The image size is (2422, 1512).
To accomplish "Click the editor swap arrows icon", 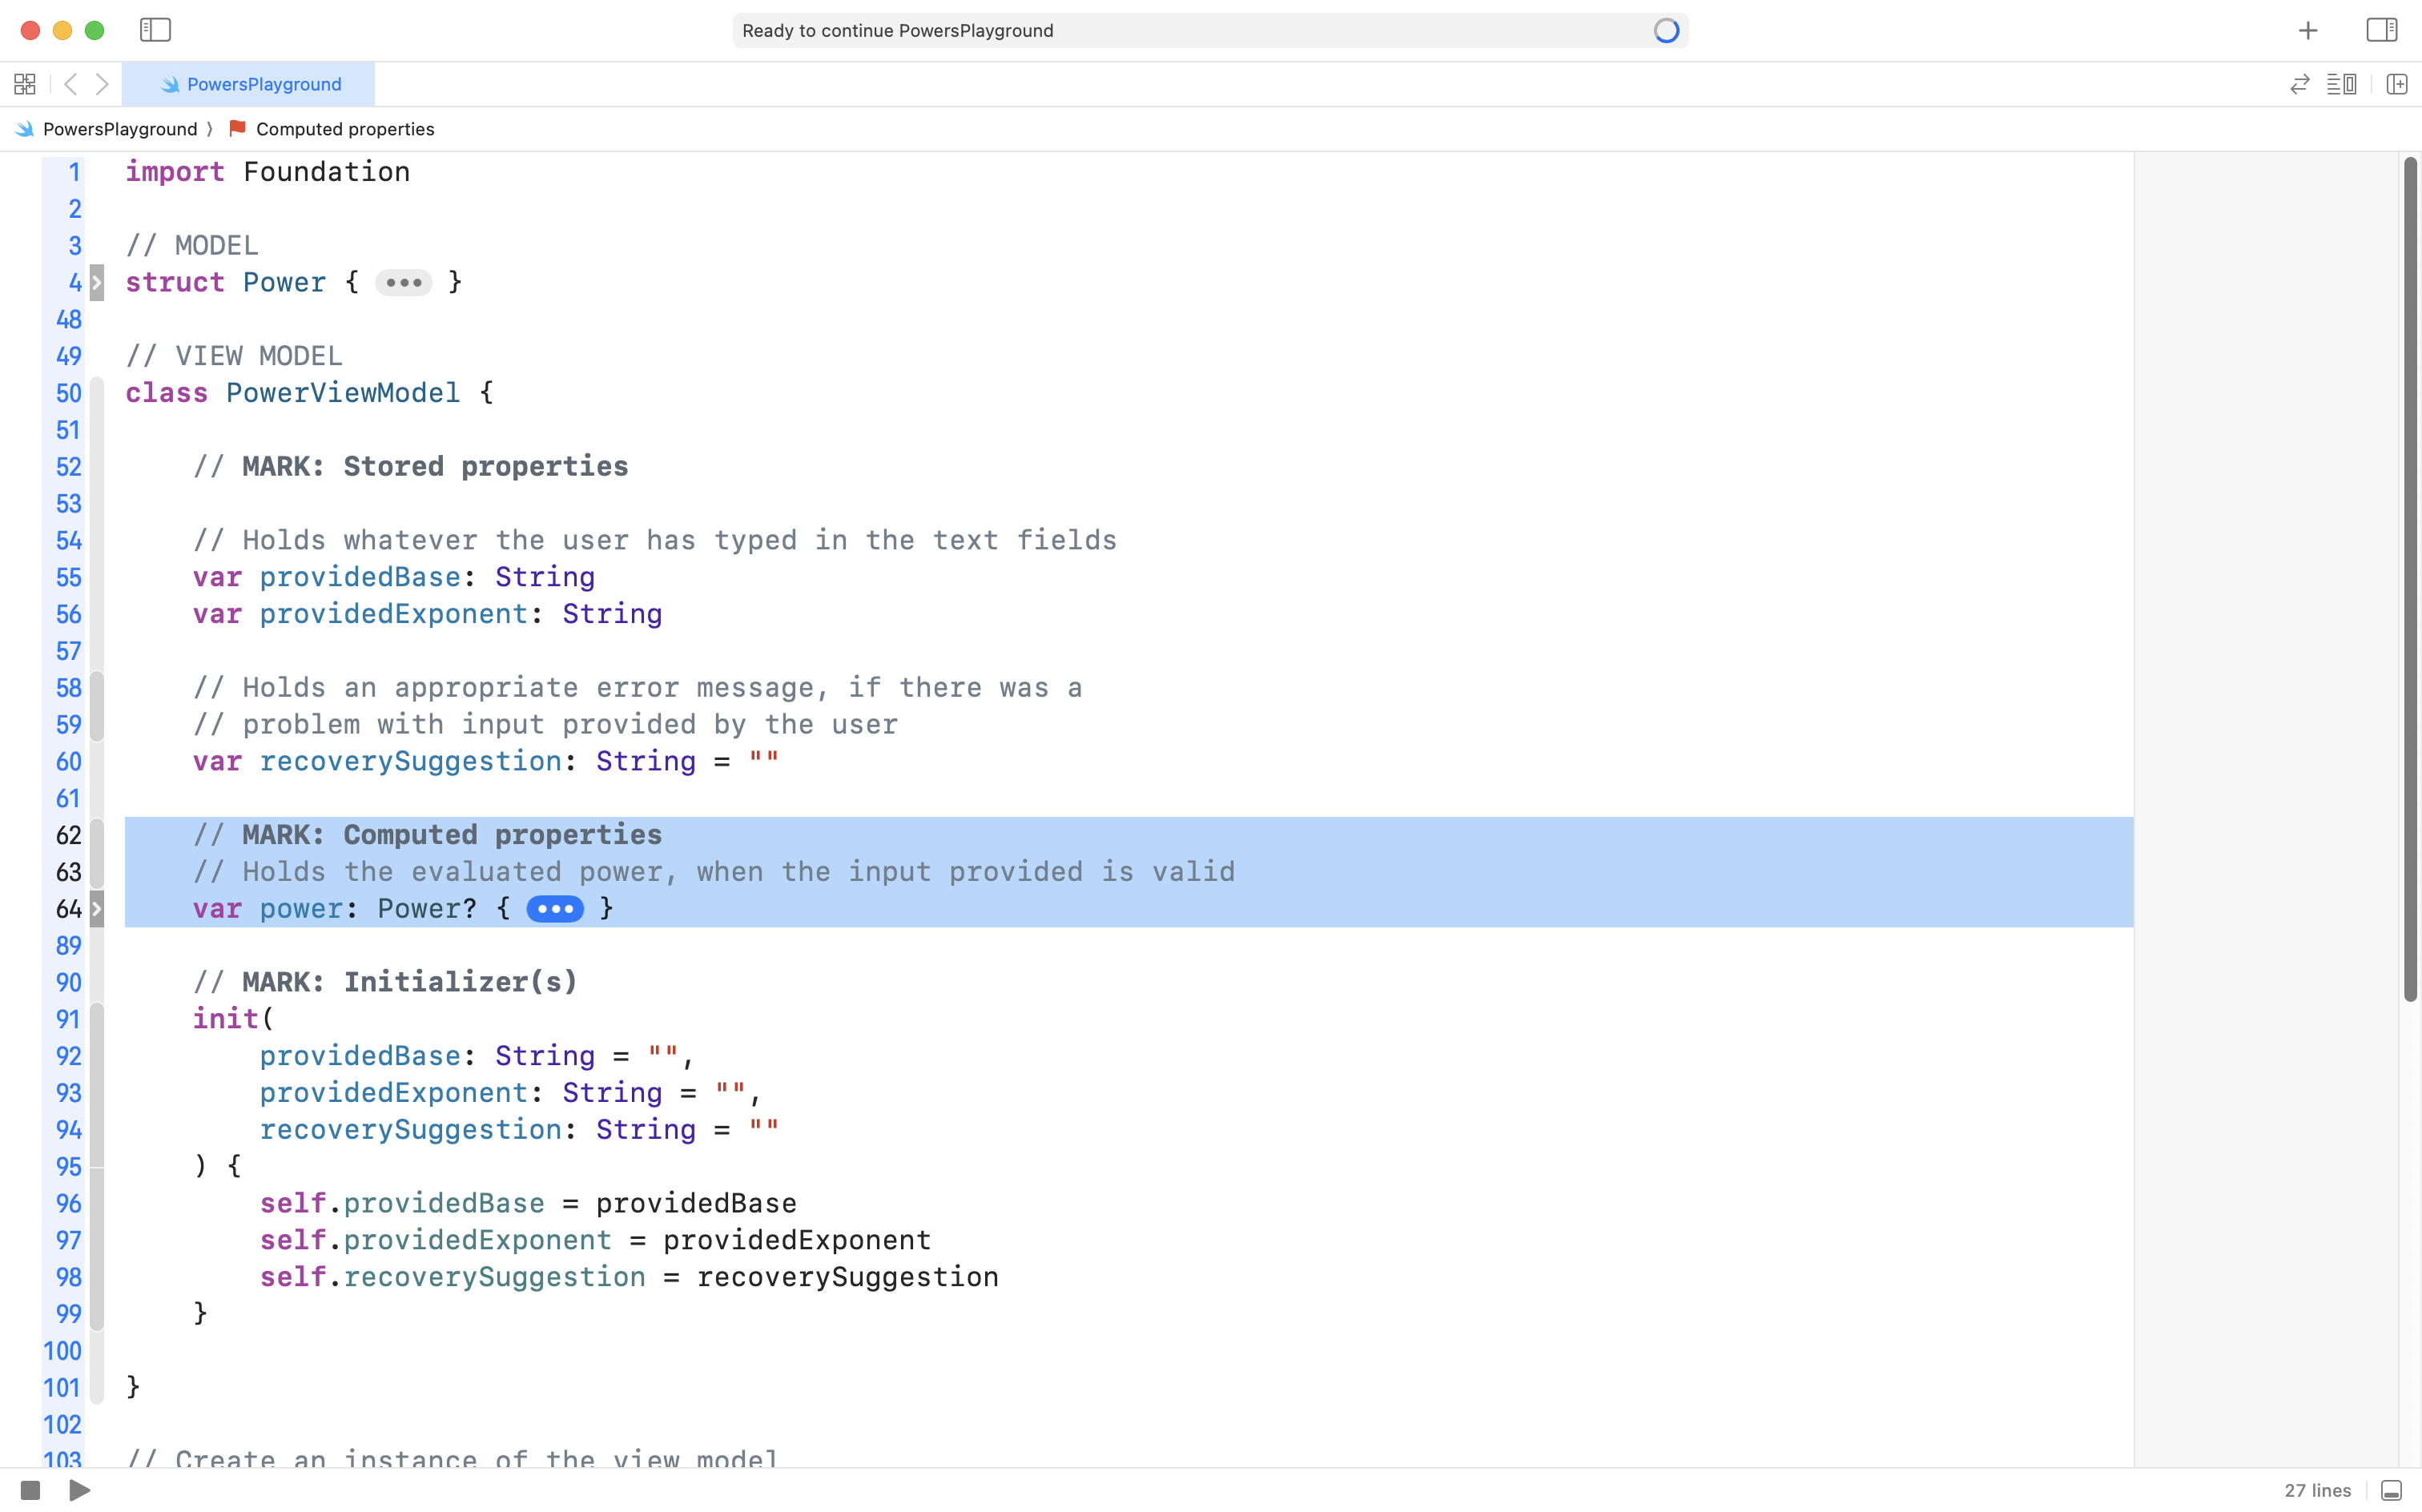I will click(2299, 84).
